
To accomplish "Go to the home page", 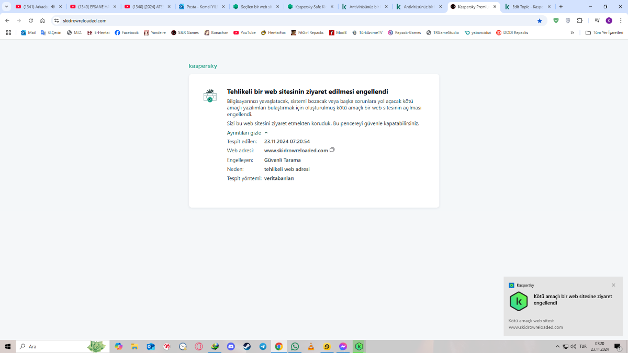I will coord(42,20).
